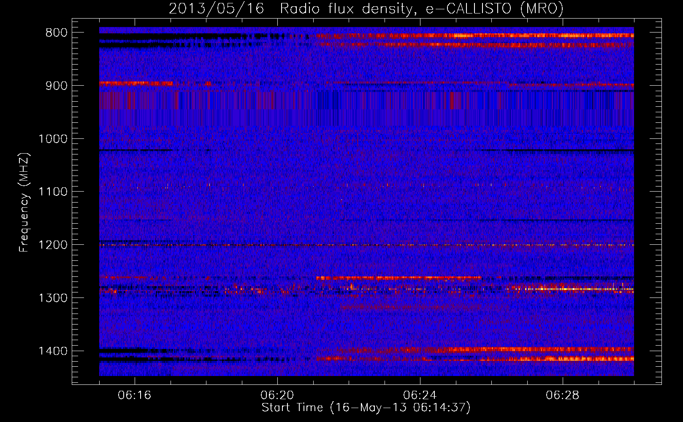683x422 pixels.
Task: Select the 1100 frequency axis label
Action: pyautogui.click(x=53, y=192)
